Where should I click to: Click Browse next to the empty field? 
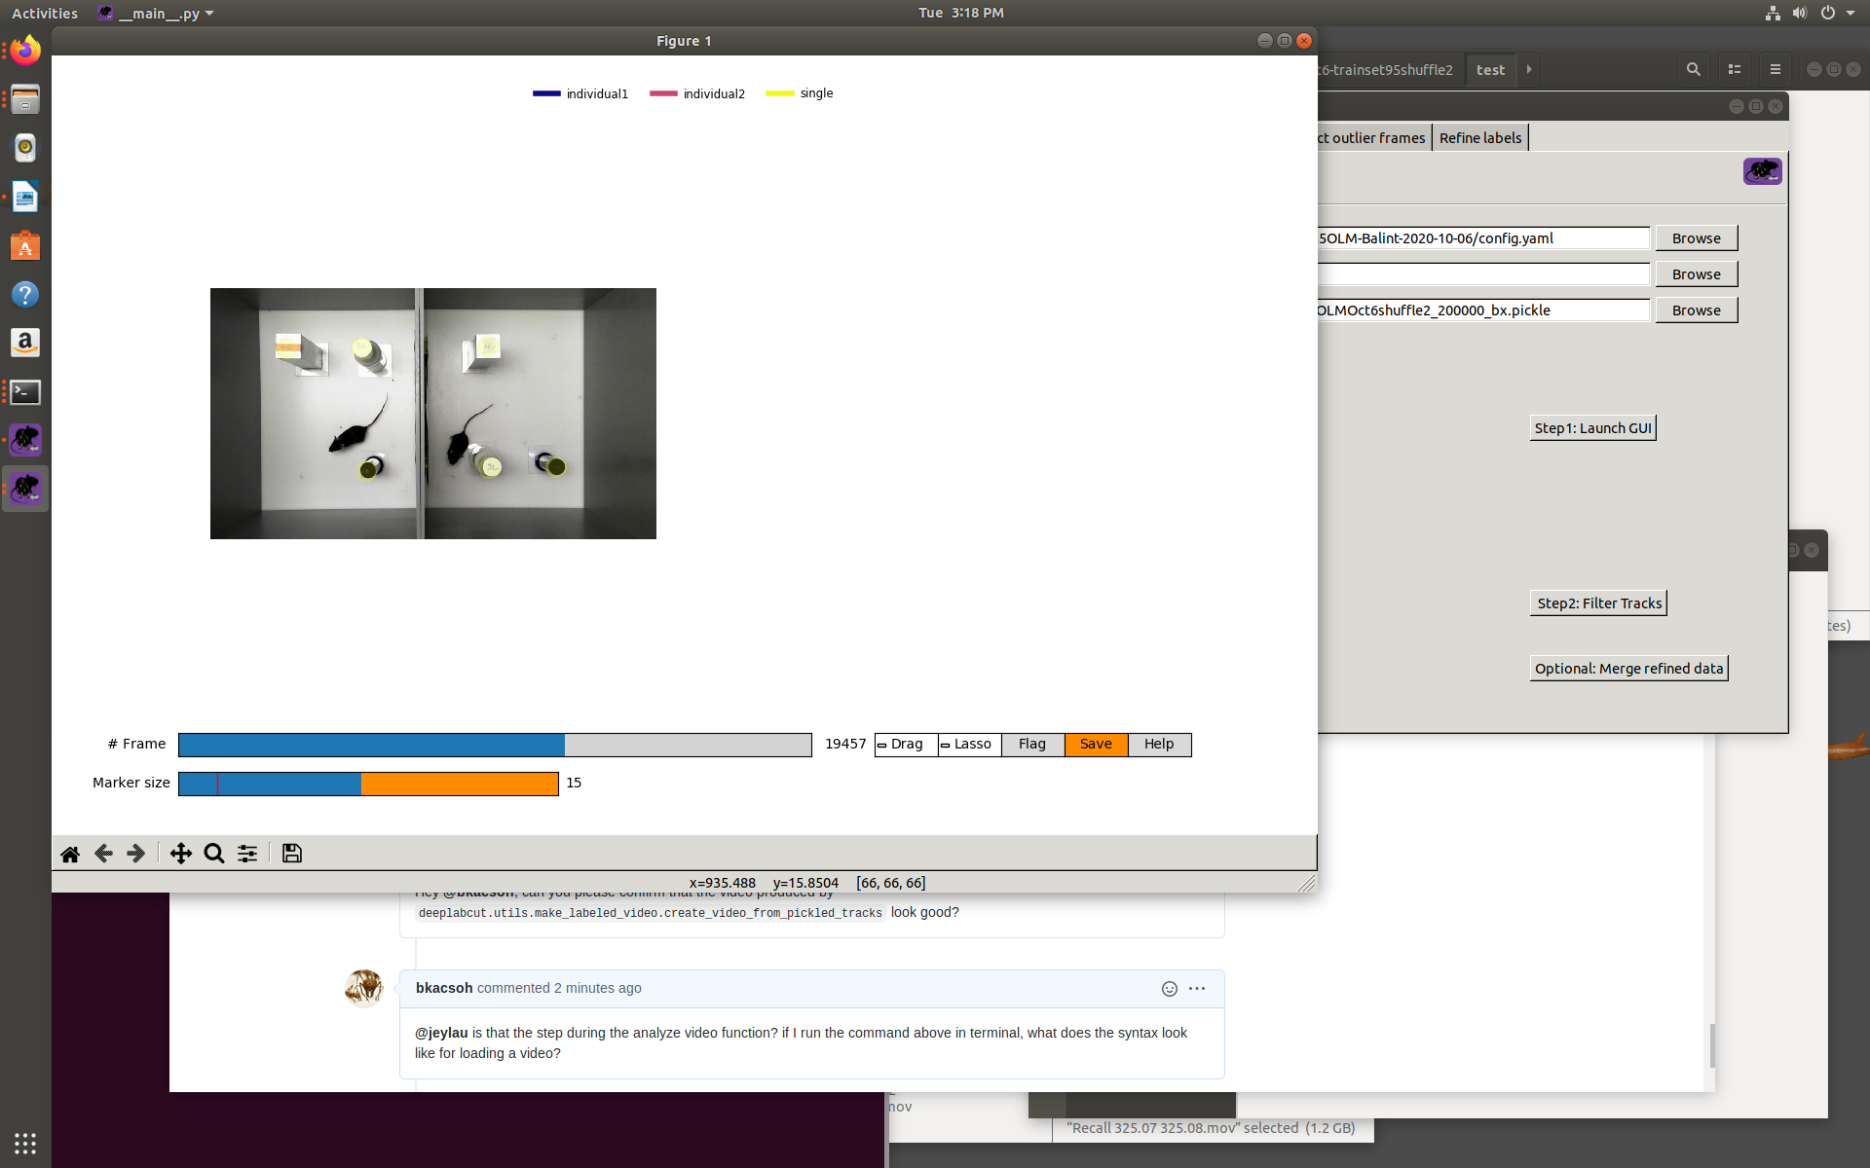(1697, 274)
